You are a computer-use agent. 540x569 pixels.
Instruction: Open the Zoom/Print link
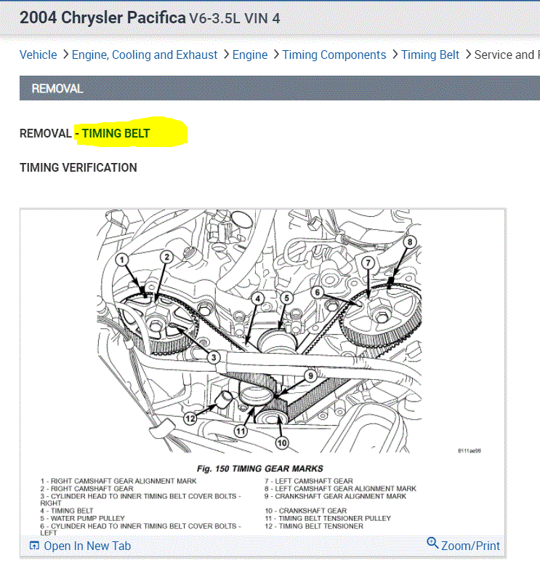[470, 546]
